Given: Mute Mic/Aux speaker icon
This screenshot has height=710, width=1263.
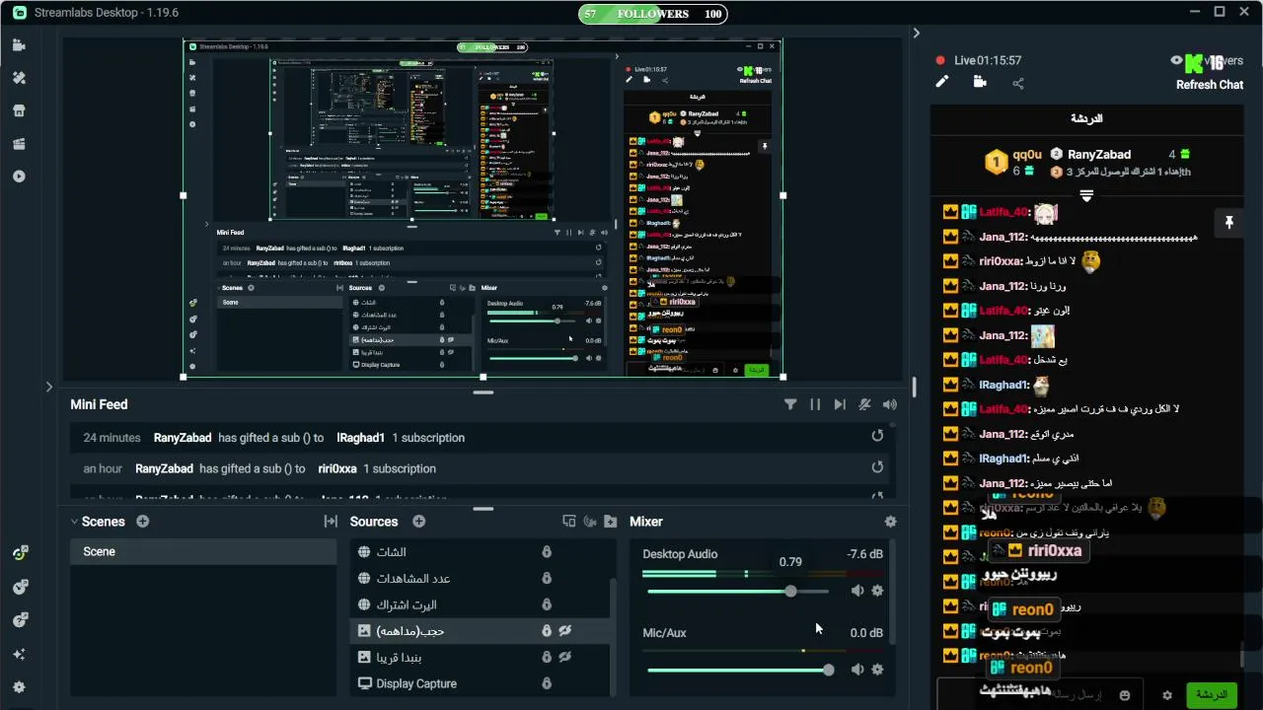Looking at the screenshot, I should (x=857, y=670).
